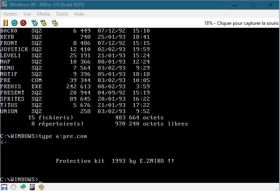
Task: Click the final C:\WINDOWS> prompt
Action: pos(19,179)
